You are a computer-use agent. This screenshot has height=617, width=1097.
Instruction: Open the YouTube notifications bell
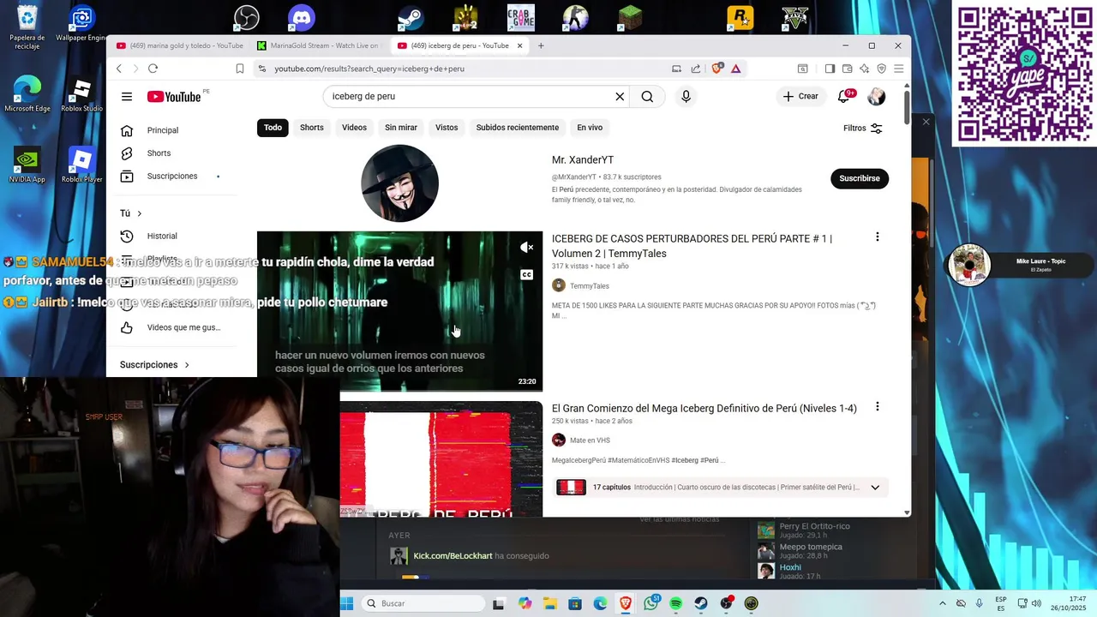tap(844, 97)
